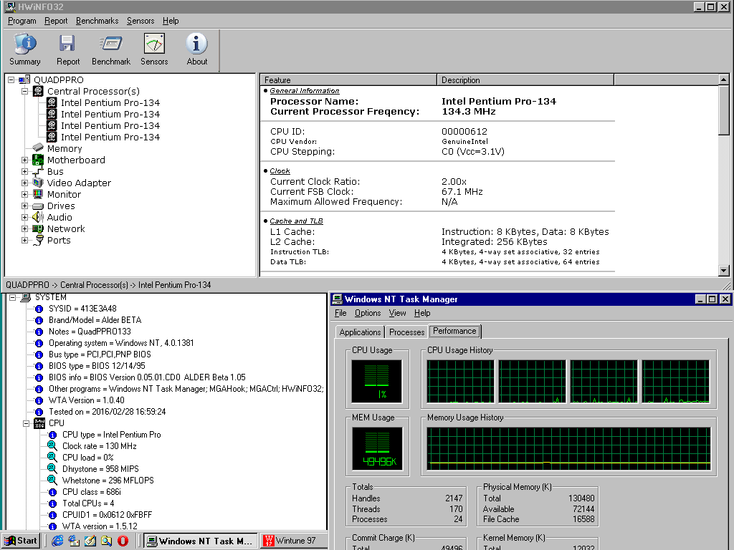The width and height of the screenshot is (734, 550).
Task: Select the Monitor icon in tree
Action: click(x=39, y=195)
